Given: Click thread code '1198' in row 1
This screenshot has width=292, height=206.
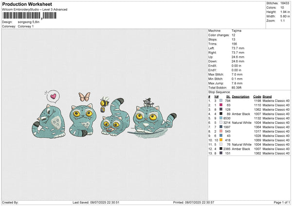Looking at the screenshot, I should pyautogui.click(x=257, y=101).
